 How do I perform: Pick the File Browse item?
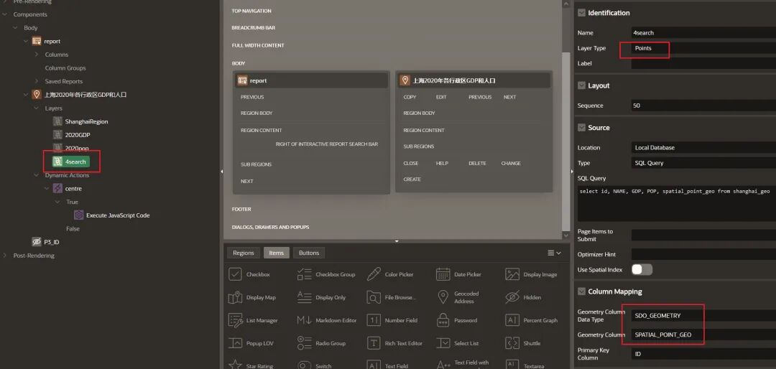[x=392, y=297]
